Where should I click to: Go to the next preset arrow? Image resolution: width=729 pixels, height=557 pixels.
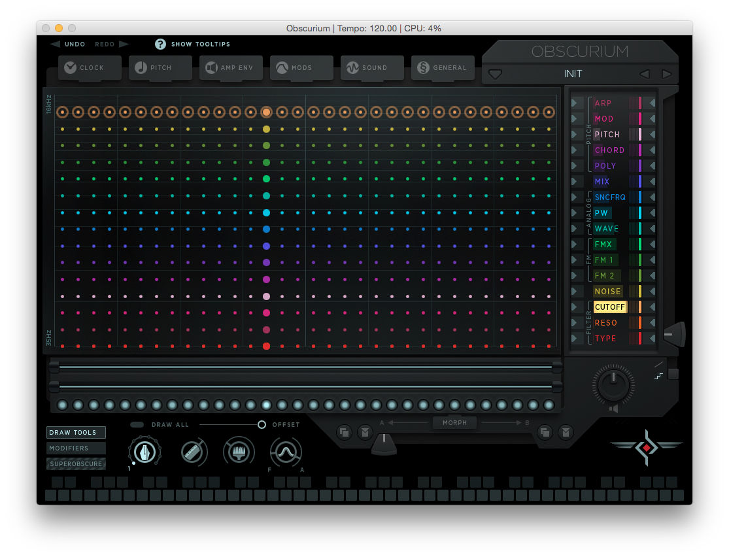pos(667,75)
